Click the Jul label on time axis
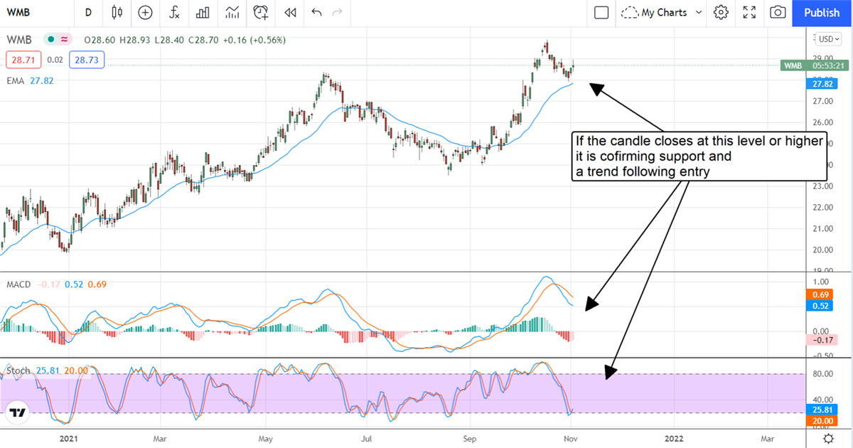The height and width of the screenshot is (448, 853). 366,439
